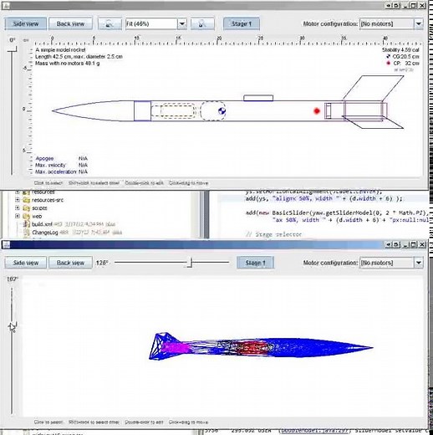The height and width of the screenshot is (435, 433).
Task: Click the scripts folder icon
Action: [26, 208]
